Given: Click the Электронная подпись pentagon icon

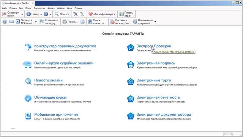Looking at the screenshot, I should click(131, 64).
